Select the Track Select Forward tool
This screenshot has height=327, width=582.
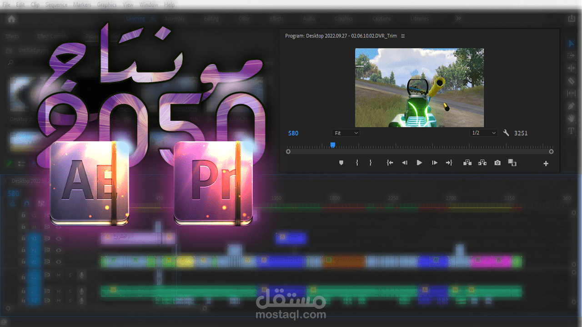(571, 55)
